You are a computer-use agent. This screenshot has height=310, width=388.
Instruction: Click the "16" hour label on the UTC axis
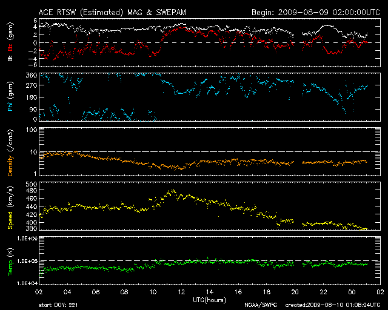click(238, 292)
